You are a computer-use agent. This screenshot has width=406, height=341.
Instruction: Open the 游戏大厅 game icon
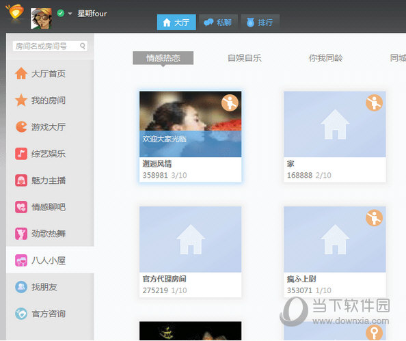21,127
